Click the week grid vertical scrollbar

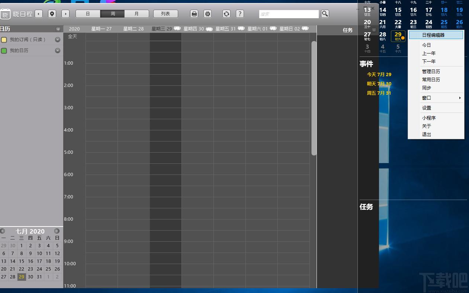pos(314,98)
